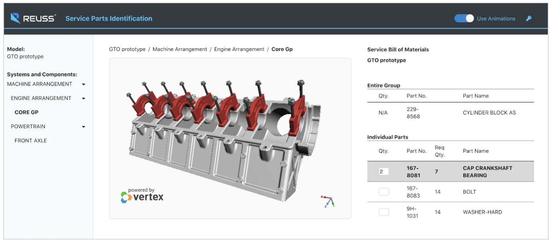The height and width of the screenshot is (242, 551).
Task: Open the key icon in the top bar
Action: [529, 18]
